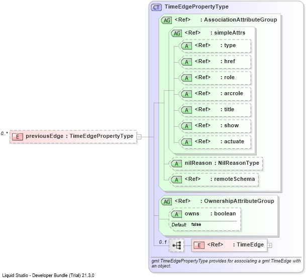Select the show attribute label

tap(232, 125)
